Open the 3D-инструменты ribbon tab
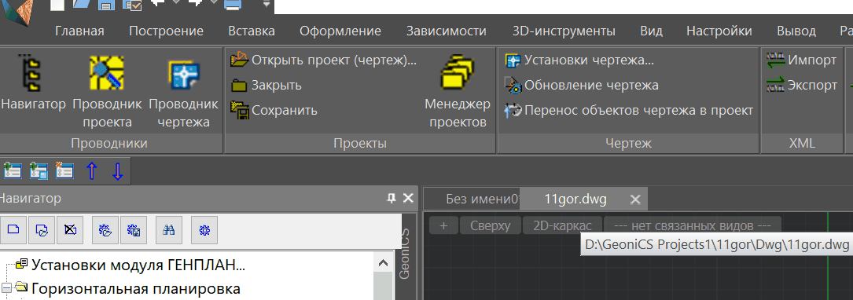 [x=564, y=31]
